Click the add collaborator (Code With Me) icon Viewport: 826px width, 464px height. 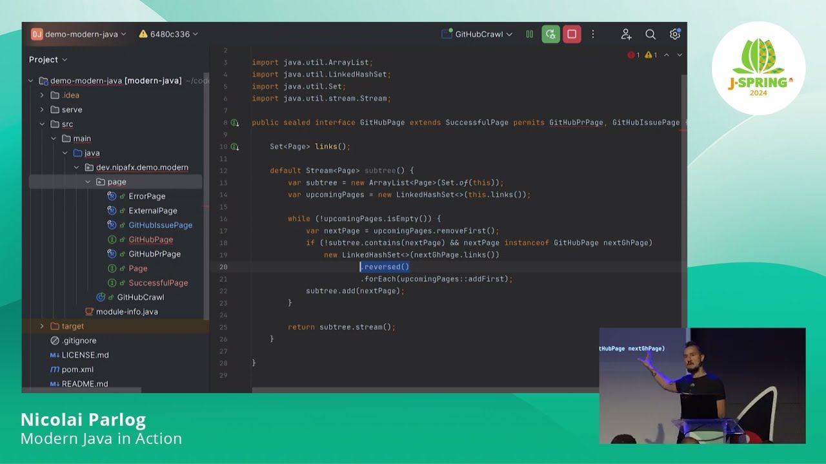click(x=626, y=34)
